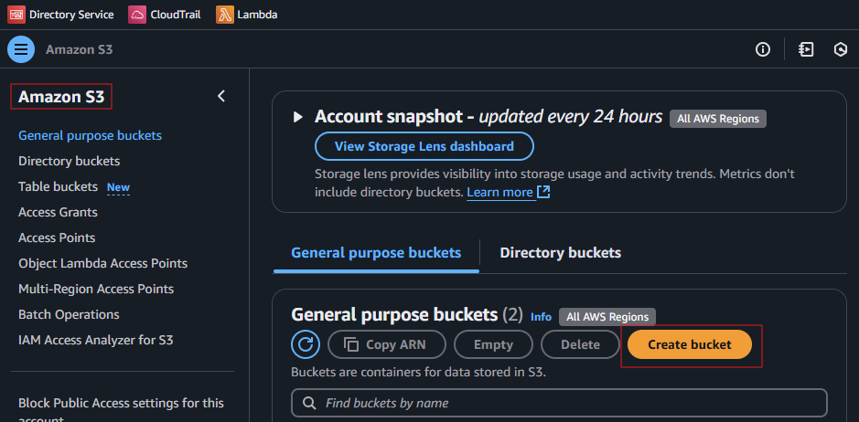
Task: Collapse the Amazon S3 sidebar chevron
Action: click(221, 96)
